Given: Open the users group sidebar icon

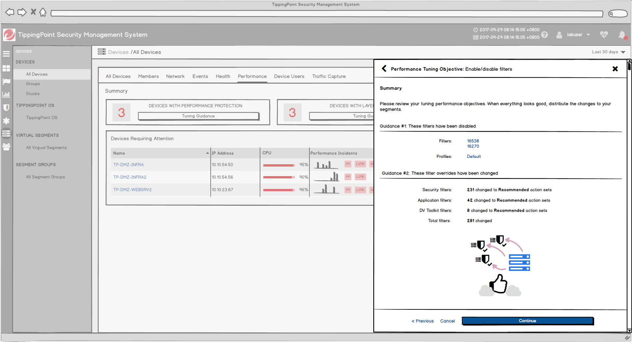Looking at the screenshot, I should [6, 147].
